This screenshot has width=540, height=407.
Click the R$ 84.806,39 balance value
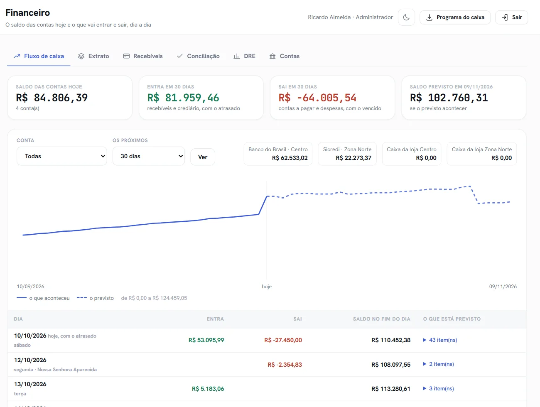point(52,98)
